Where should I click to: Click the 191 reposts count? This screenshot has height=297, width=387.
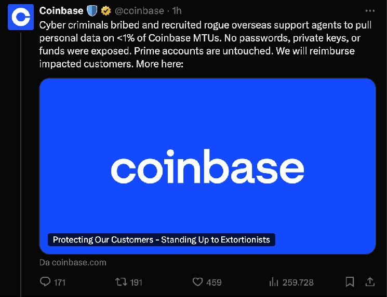(x=136, y=282)
